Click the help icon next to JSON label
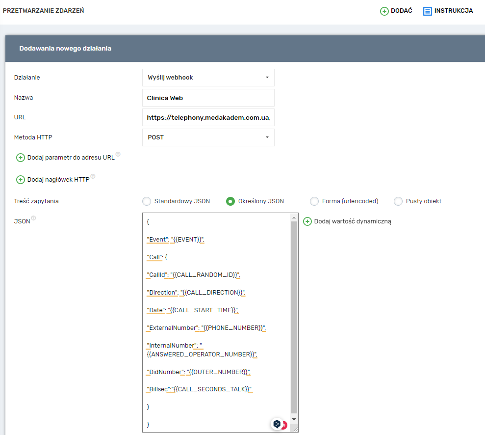Viewport: 485px width, 435px height. point(34,219)
